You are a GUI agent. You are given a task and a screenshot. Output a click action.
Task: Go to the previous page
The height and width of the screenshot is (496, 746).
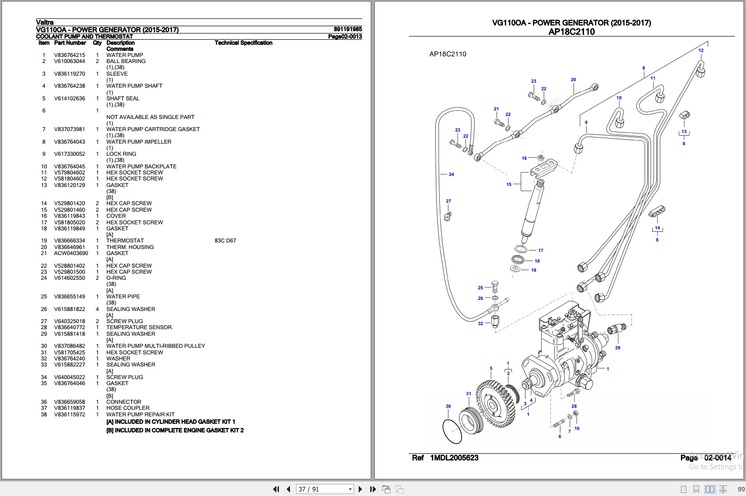[x=288, y=489]
